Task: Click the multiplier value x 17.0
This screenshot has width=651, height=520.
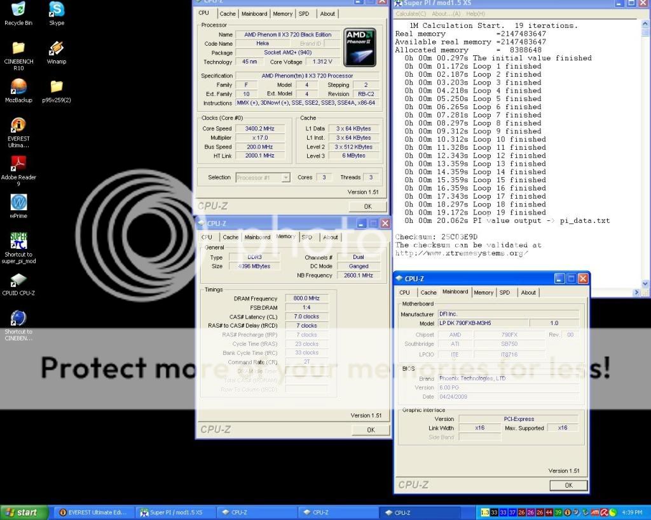Action: (x=260, y=138)
